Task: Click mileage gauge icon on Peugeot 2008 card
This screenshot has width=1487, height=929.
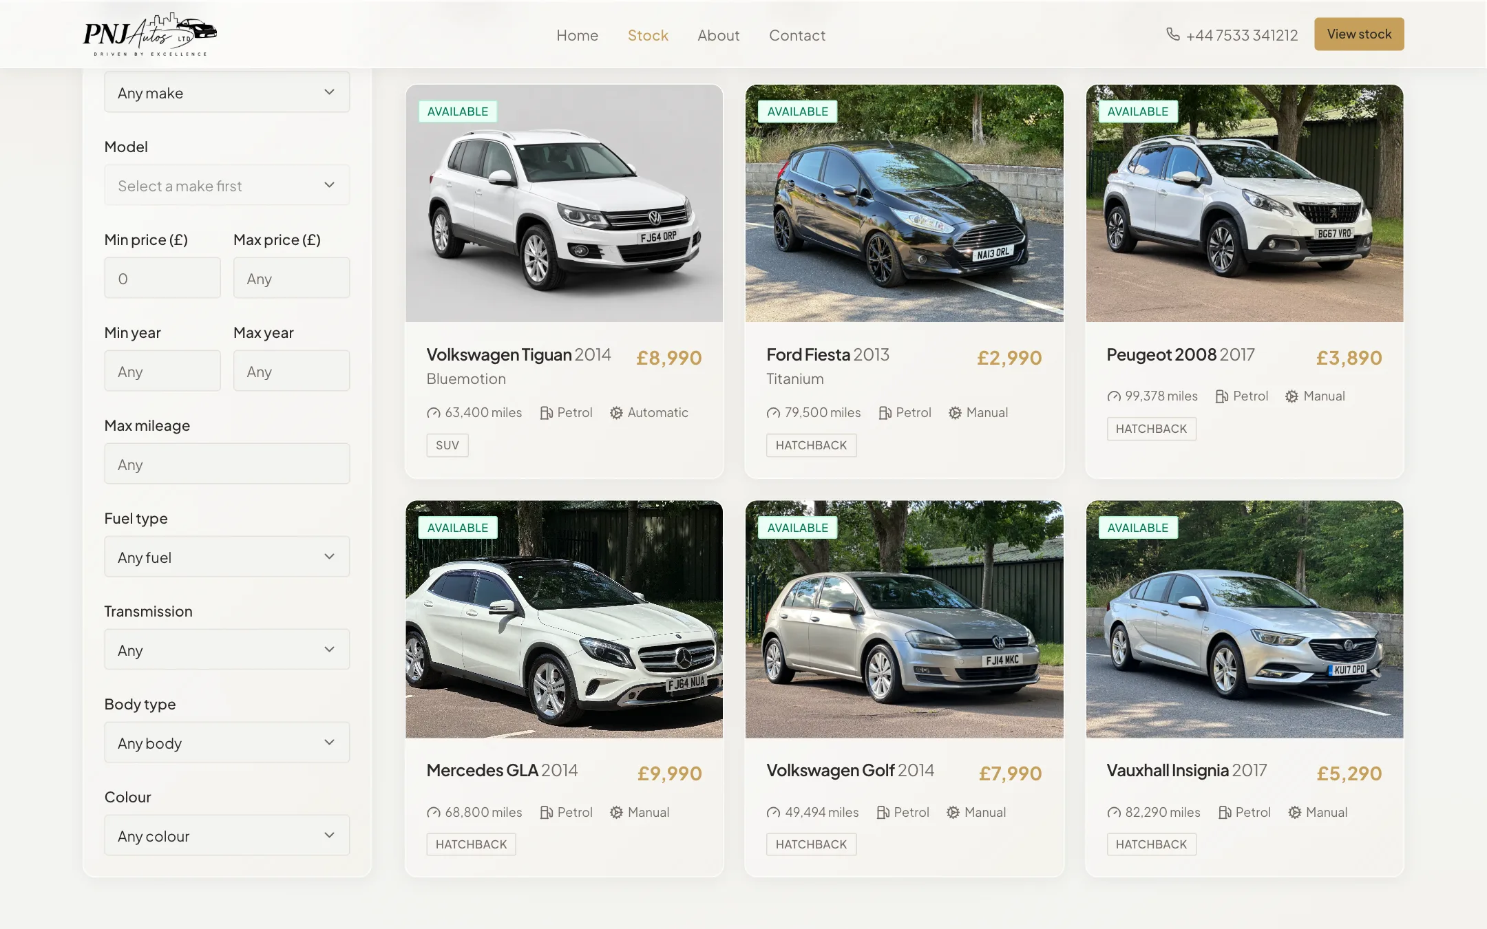Action: pyautogui.click(x=1113, y=396)
